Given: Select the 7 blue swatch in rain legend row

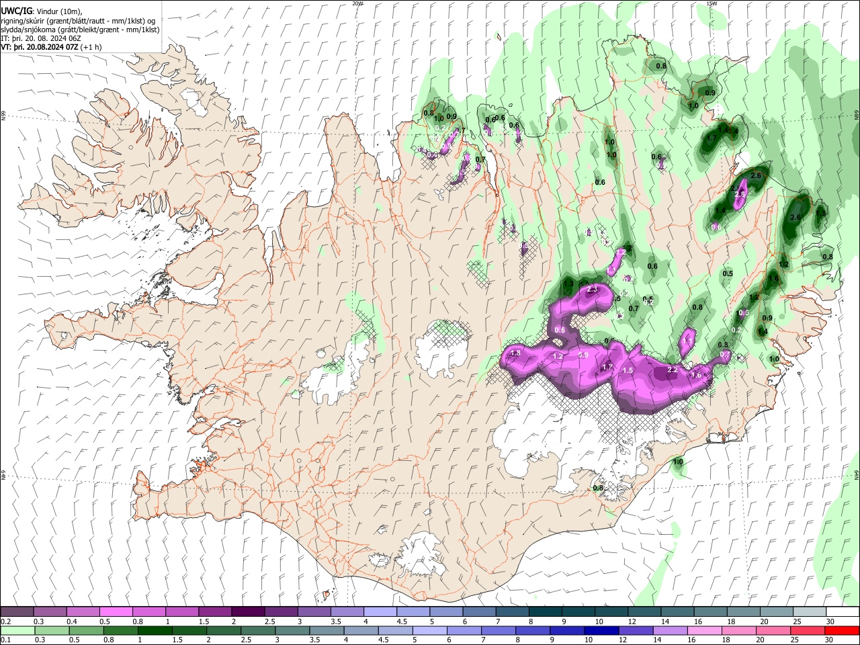Looking at the screenshot, I should (497, 631).
